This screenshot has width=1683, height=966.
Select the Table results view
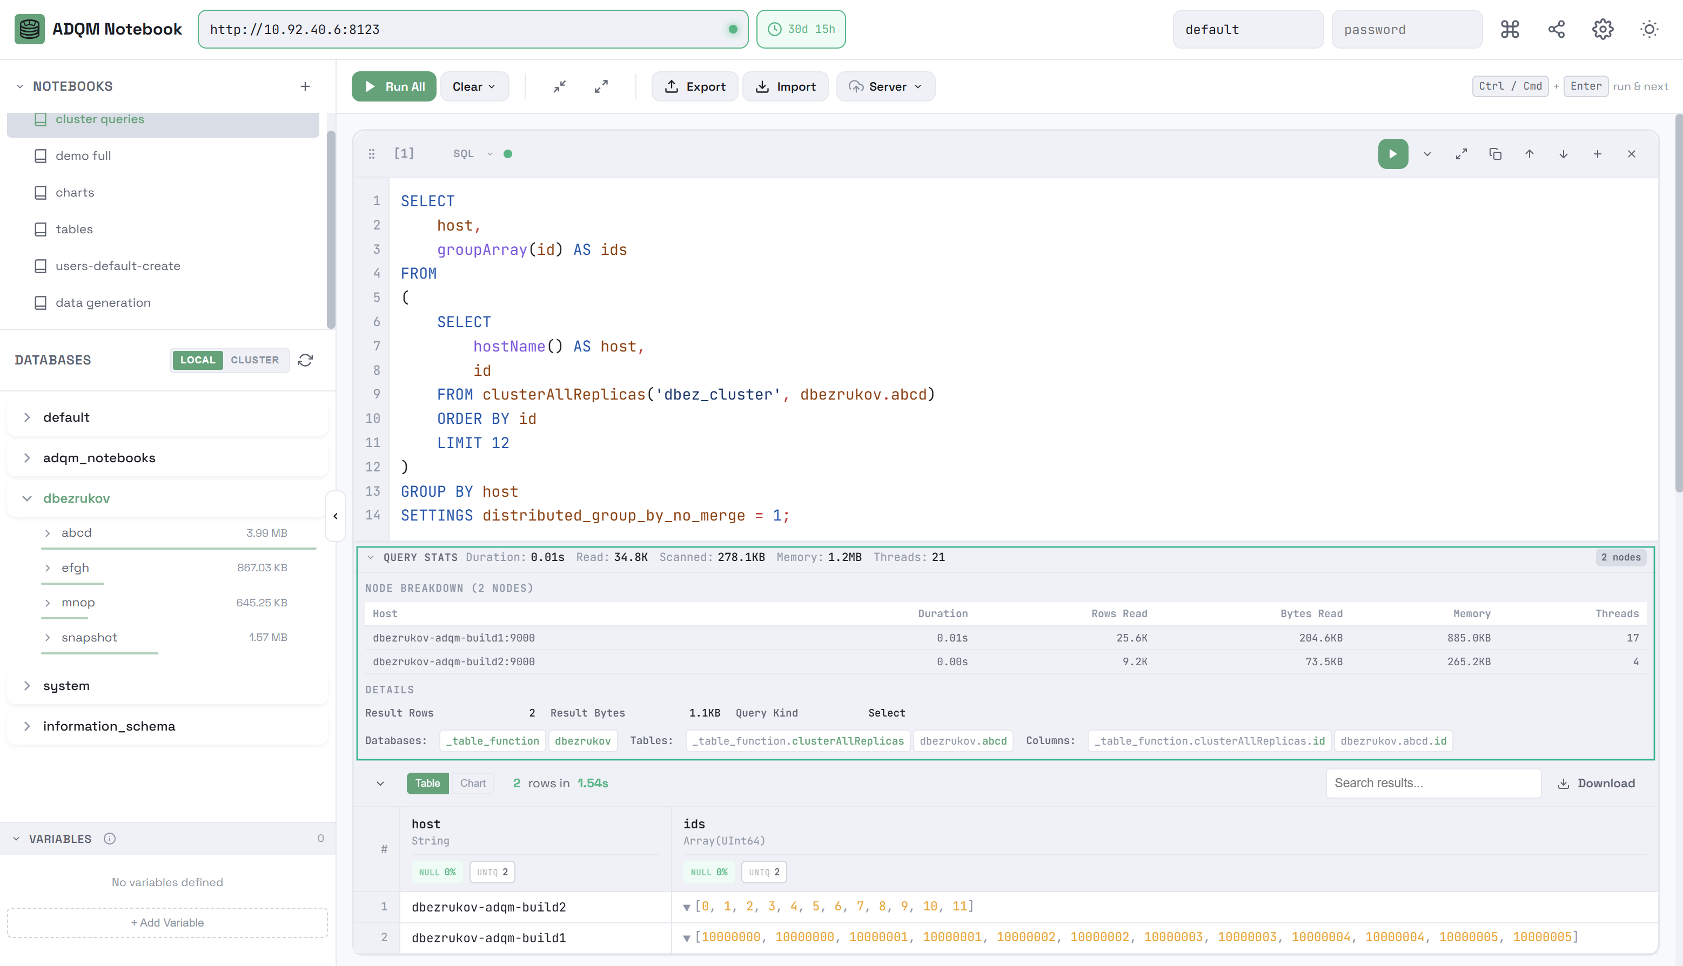427,783
